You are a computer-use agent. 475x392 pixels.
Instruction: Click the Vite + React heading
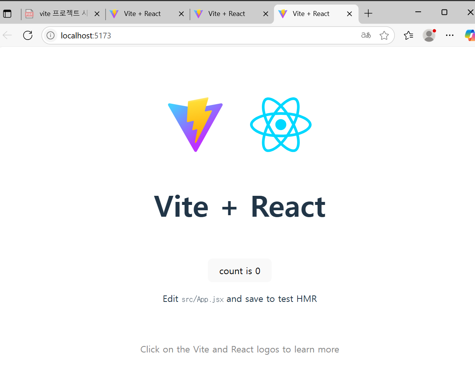coord(240,207)
